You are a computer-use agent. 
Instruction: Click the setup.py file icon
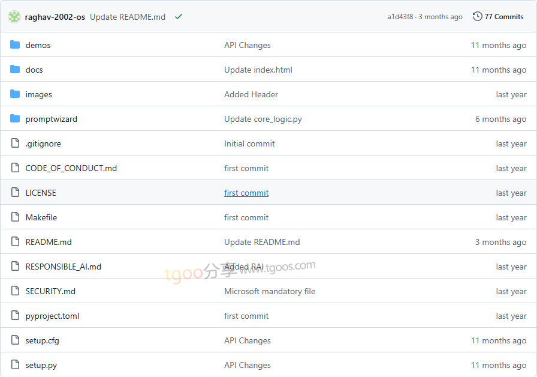pos(15,365)
